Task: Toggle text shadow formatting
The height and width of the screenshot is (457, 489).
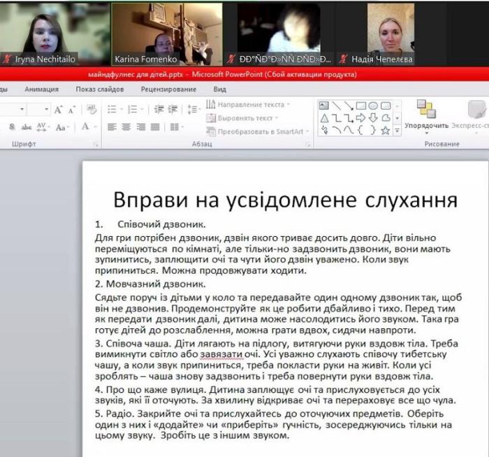Action: [12, 127]
